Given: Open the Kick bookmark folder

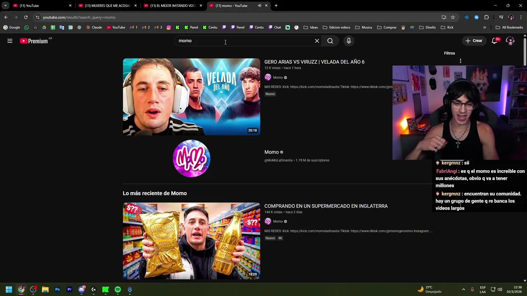Looking at the screenshot, I should [447, 28].
